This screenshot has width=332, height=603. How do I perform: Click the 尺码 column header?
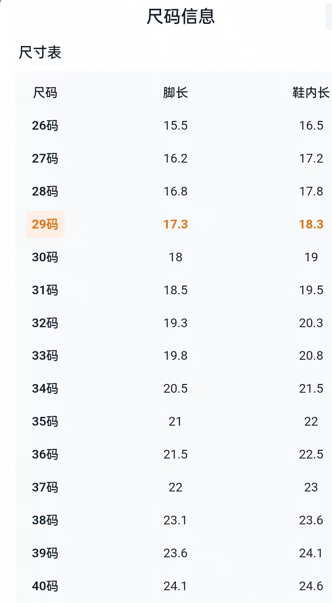[x=45, y=93]
